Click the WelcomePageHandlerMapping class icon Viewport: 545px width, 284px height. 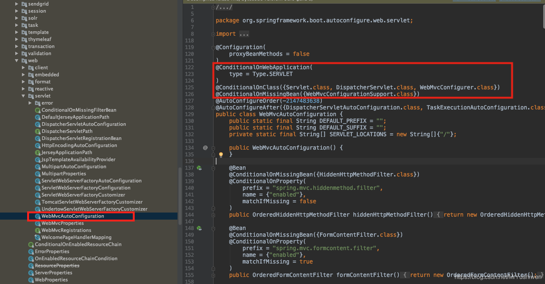pyautogui.click(x=38, y=237)
